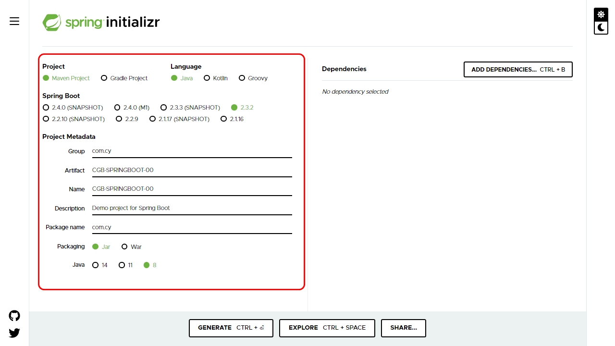Select Spring Boot 2.1.17 (SNAPSHOT)
Viewport: 615px width, 346px height.
pos(180,119)
